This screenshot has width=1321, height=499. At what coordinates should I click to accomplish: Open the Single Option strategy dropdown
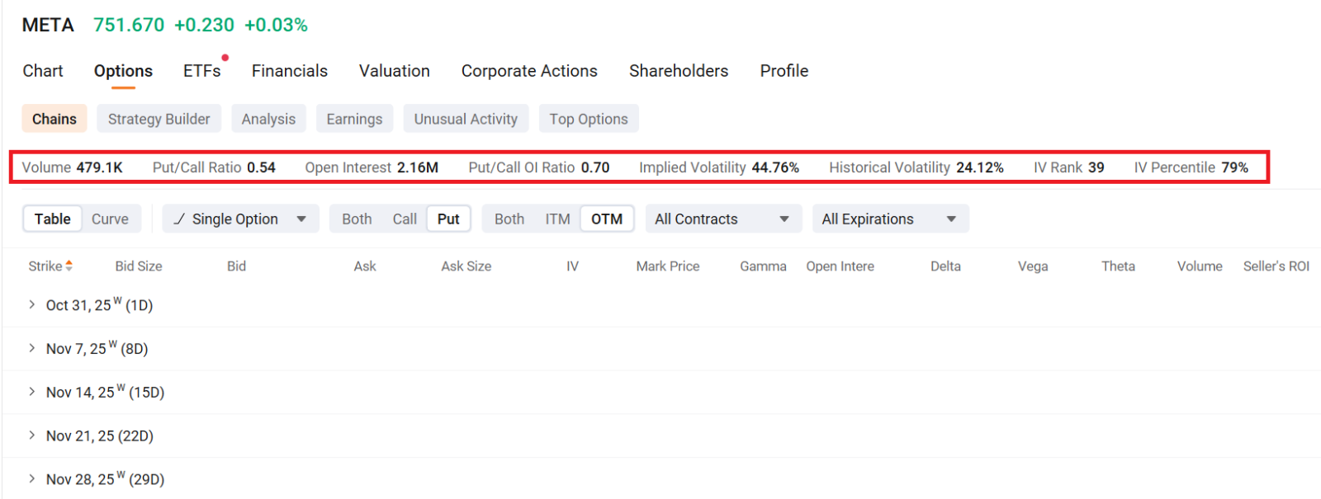click(240, 219)
